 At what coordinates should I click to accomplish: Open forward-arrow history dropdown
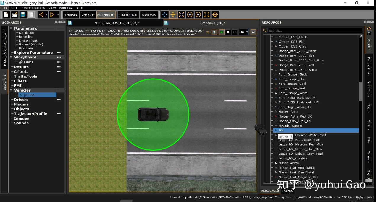(x=58, y=14)
